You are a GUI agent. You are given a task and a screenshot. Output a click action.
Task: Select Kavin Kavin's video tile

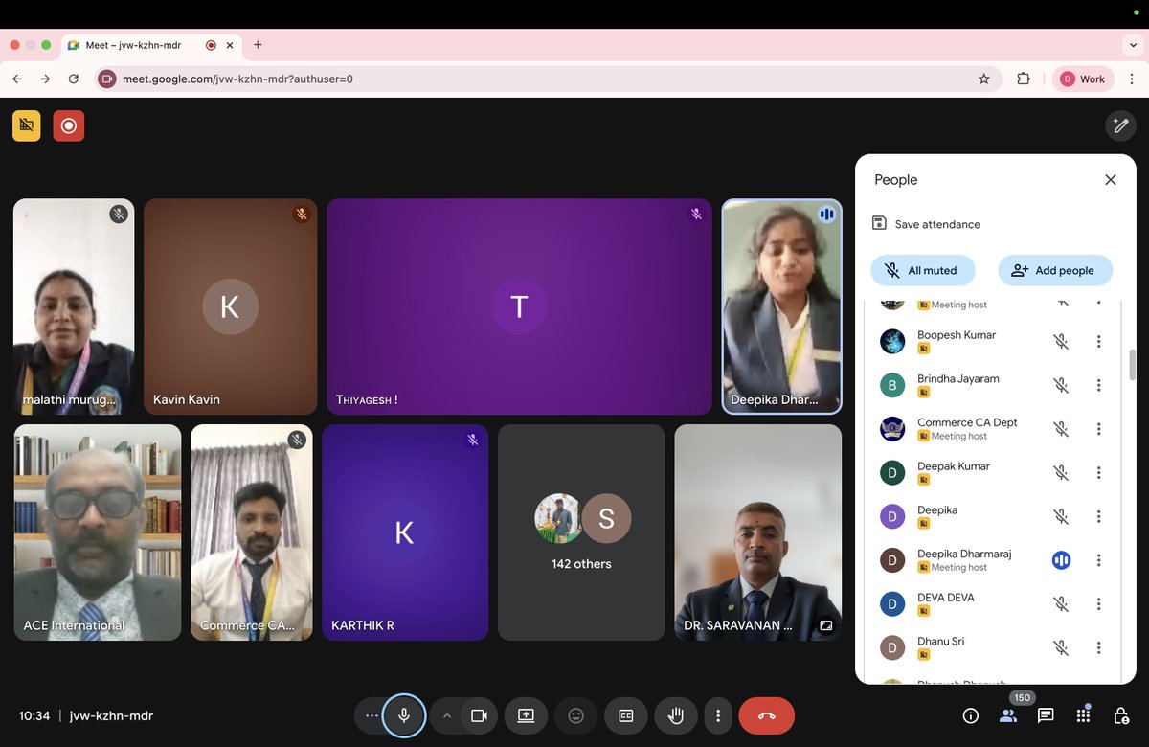(230, 306)
